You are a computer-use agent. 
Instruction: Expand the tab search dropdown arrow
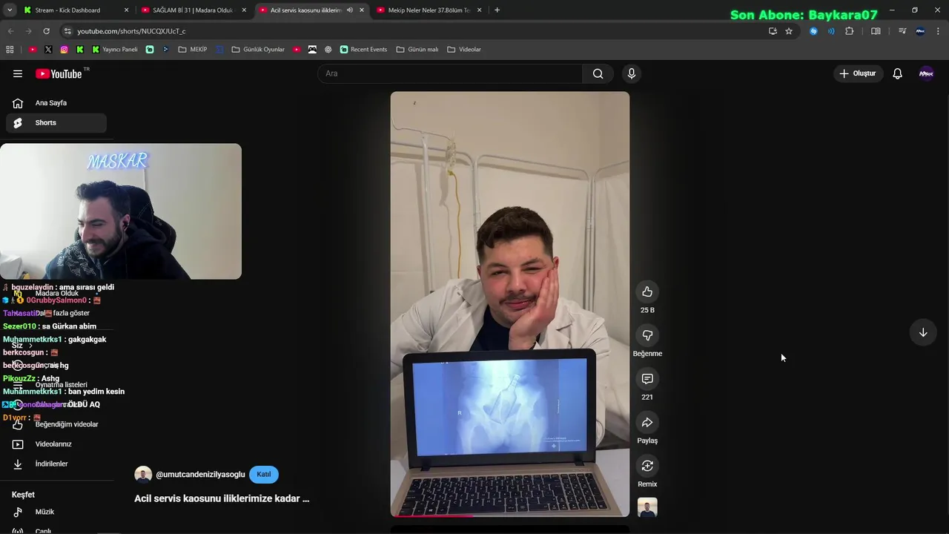(x=10, y=10)
